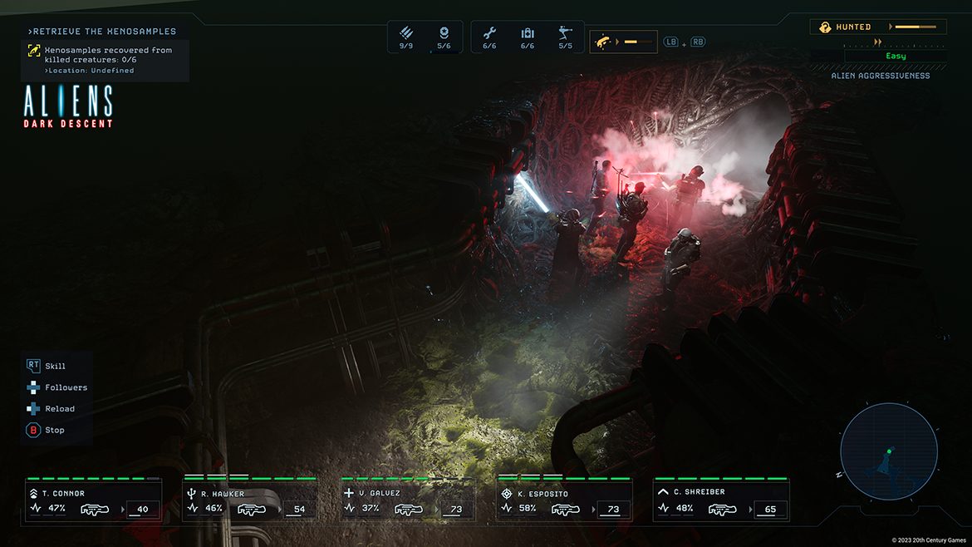
Task: Click the Xenosamples objective icon
Action: [x=34, y=52]
